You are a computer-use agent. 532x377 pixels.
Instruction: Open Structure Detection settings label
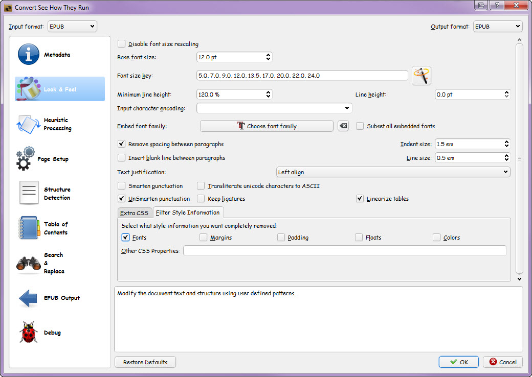(x=57, y=194)
